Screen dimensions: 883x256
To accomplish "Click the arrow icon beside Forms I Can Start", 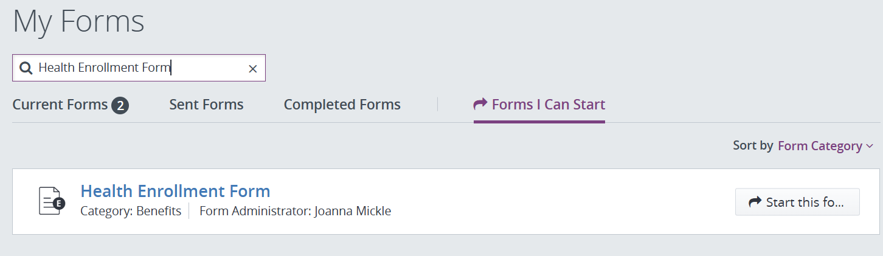I will 480,105.
